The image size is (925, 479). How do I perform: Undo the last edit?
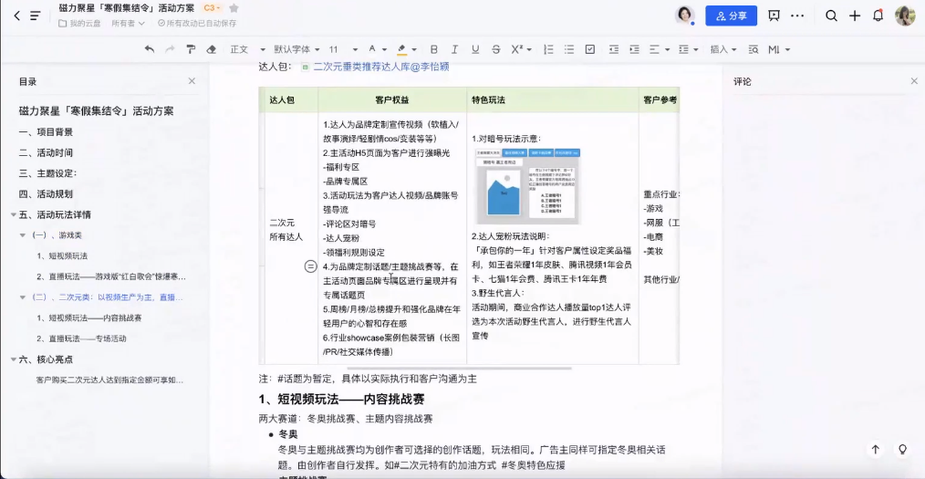tap(150, 49)
